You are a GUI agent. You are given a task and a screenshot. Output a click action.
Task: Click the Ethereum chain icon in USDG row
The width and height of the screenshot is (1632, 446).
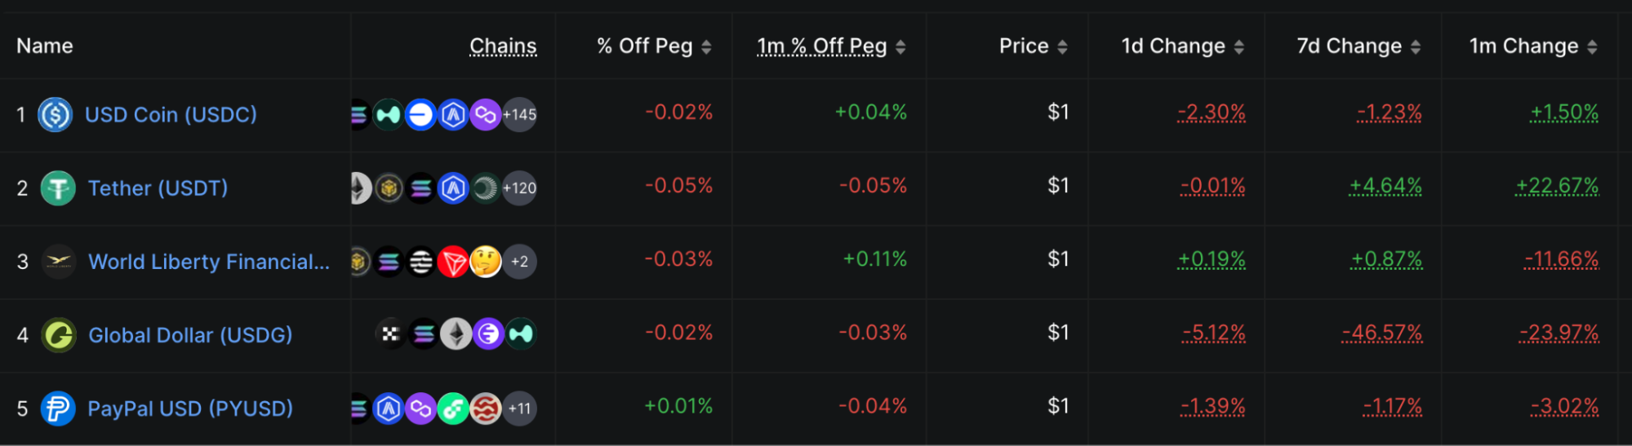click(x=456, y=334)
